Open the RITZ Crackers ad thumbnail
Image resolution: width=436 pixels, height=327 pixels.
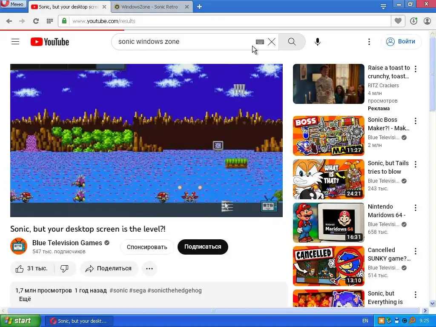(328, 84)
